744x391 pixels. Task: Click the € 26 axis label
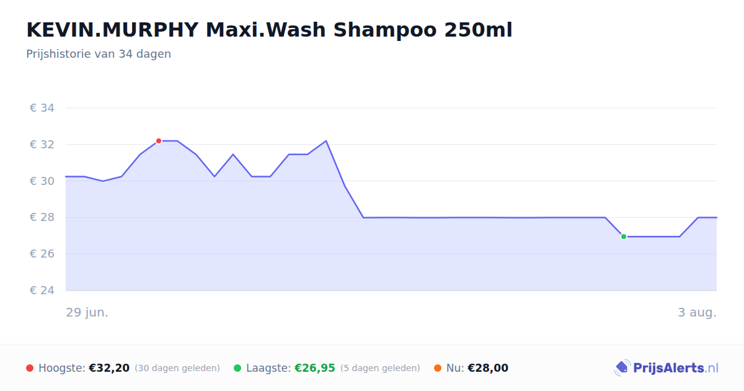click(42, 254)
